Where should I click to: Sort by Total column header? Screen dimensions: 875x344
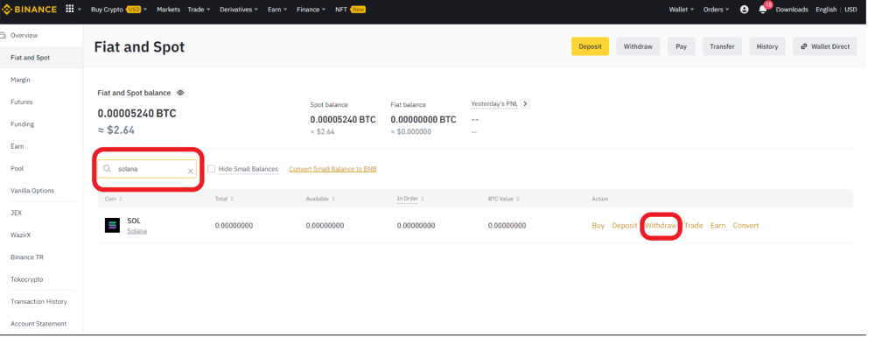coord(224,199)
